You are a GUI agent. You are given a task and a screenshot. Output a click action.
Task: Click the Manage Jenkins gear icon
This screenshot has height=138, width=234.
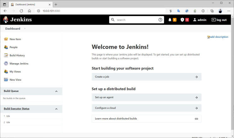tap(6, 63)
